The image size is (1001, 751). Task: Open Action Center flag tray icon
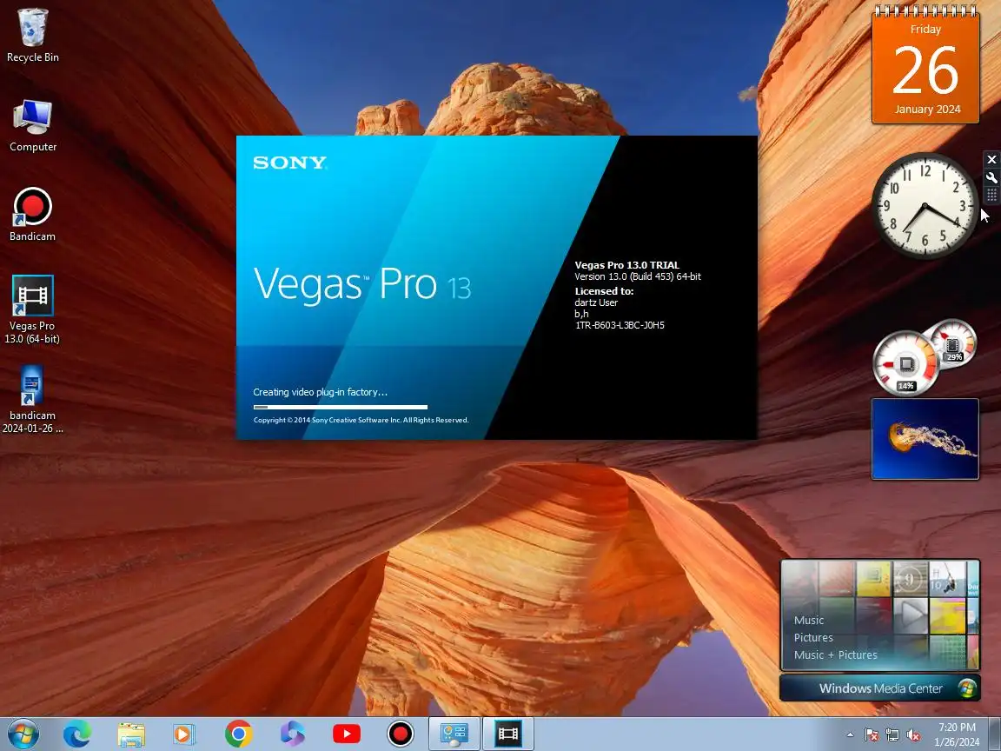[871, 735]
